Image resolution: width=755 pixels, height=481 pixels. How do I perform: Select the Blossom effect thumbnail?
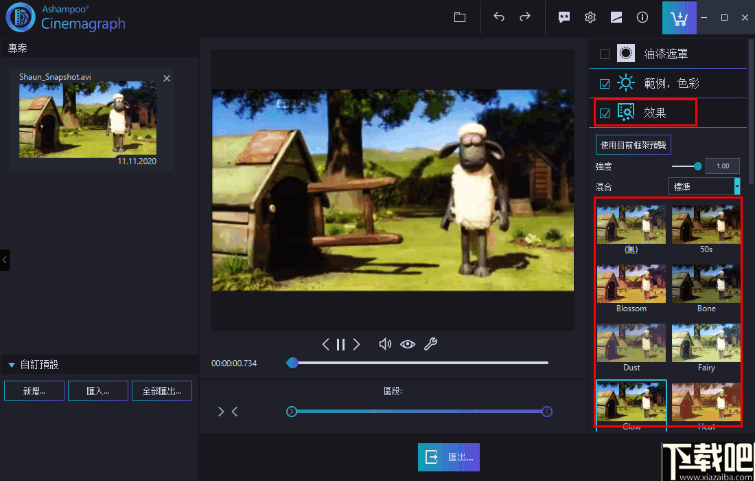click(631, 284)
